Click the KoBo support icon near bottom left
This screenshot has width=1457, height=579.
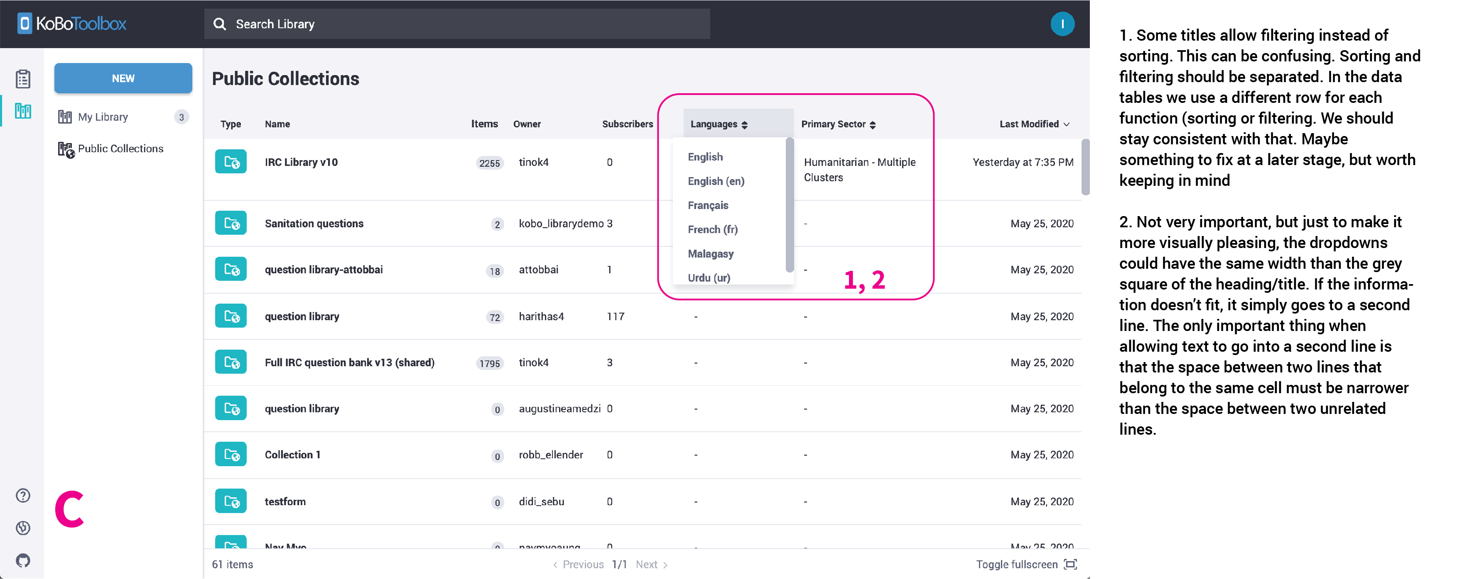22,528
